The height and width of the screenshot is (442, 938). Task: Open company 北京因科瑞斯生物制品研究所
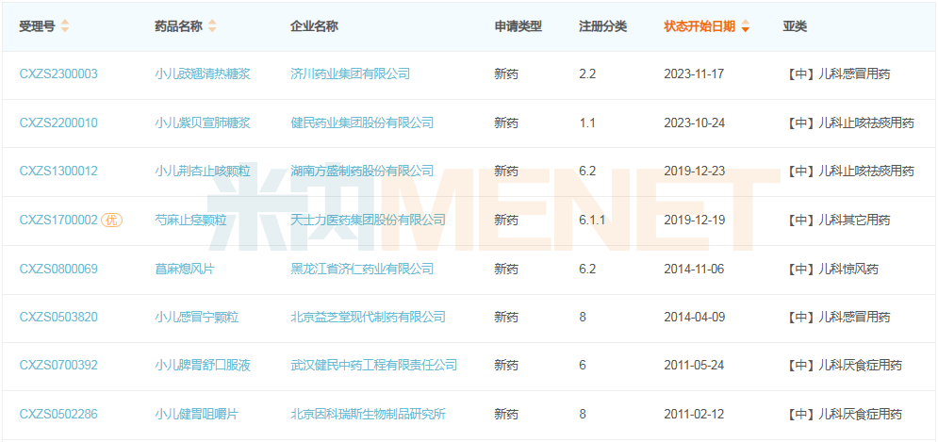click(x=368, y=414)
